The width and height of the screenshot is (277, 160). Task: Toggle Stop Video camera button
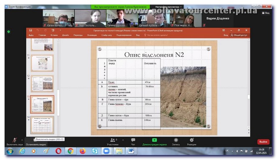pos(35,140)
